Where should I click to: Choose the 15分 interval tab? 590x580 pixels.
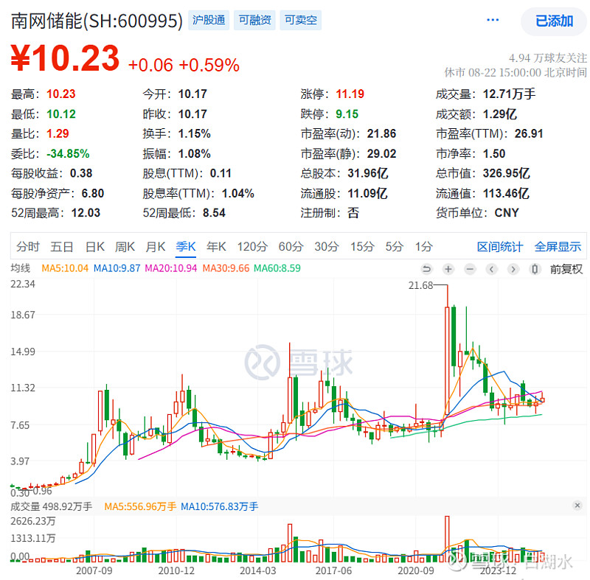coord(362,247)
